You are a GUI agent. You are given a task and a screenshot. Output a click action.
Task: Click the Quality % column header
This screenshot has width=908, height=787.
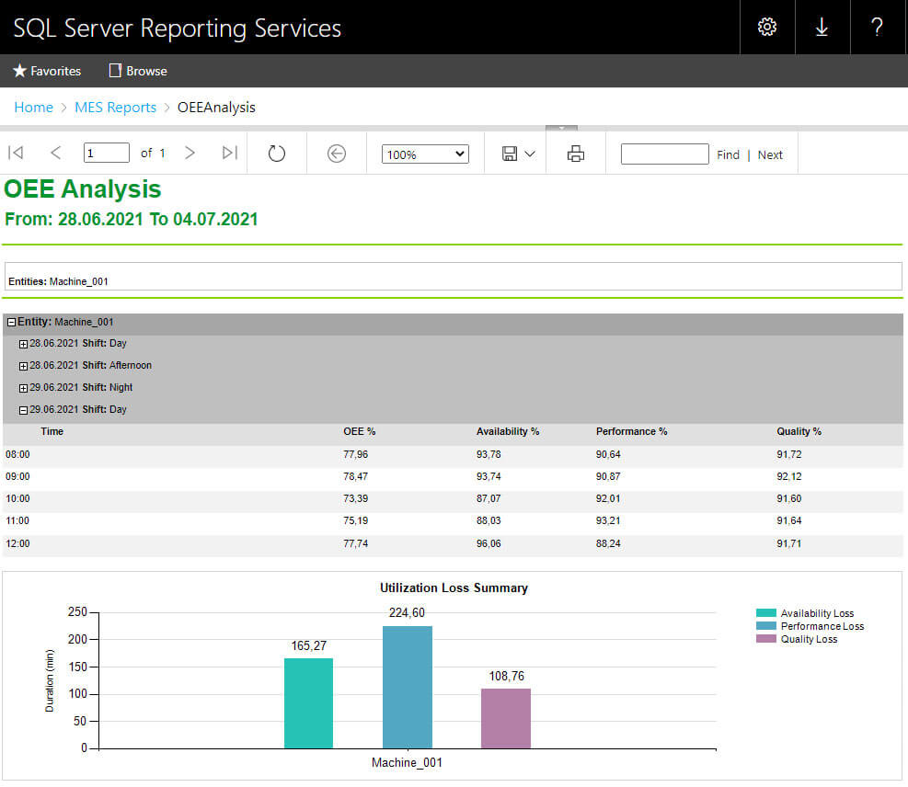pos(799,432)
